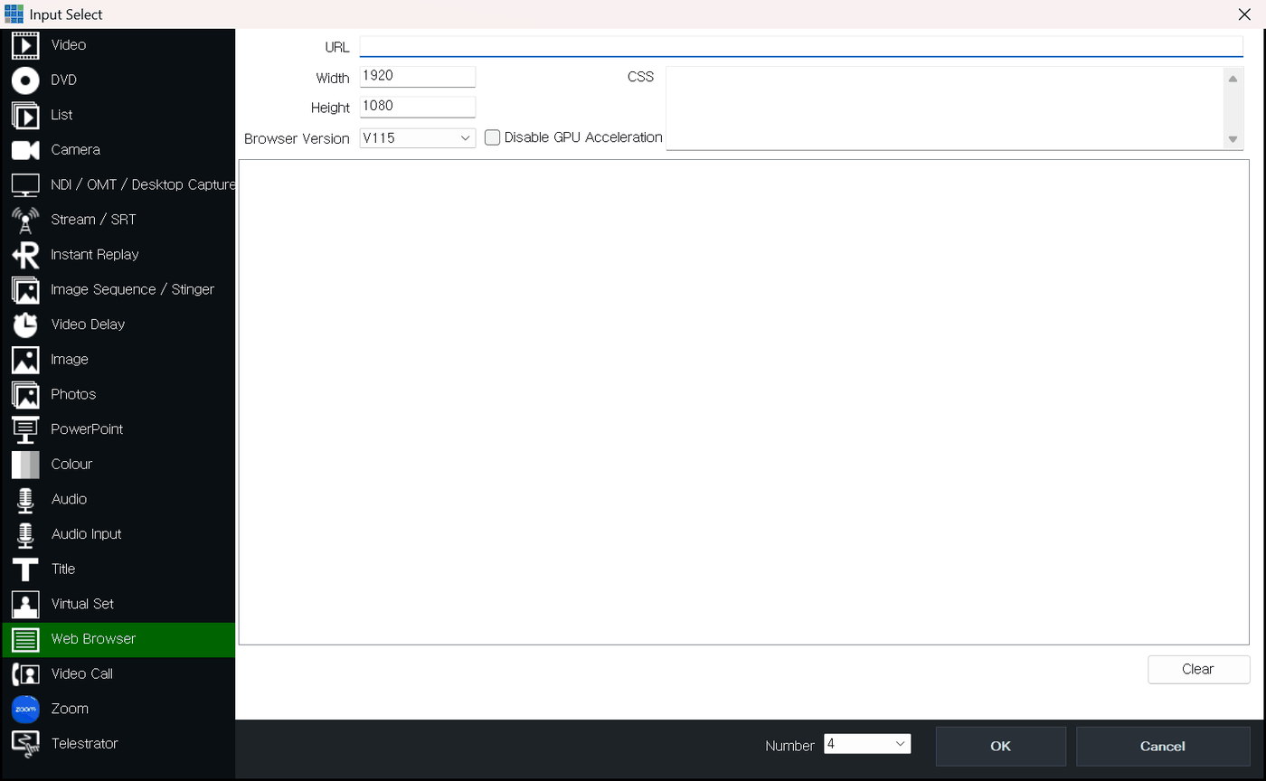Expand the Number dropdown
1266x781 pixels.
(867, 744)
